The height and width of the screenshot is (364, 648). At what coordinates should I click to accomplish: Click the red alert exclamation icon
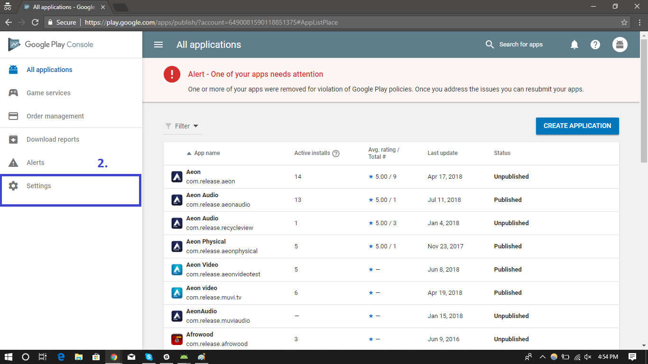click(x=172, y=74)
